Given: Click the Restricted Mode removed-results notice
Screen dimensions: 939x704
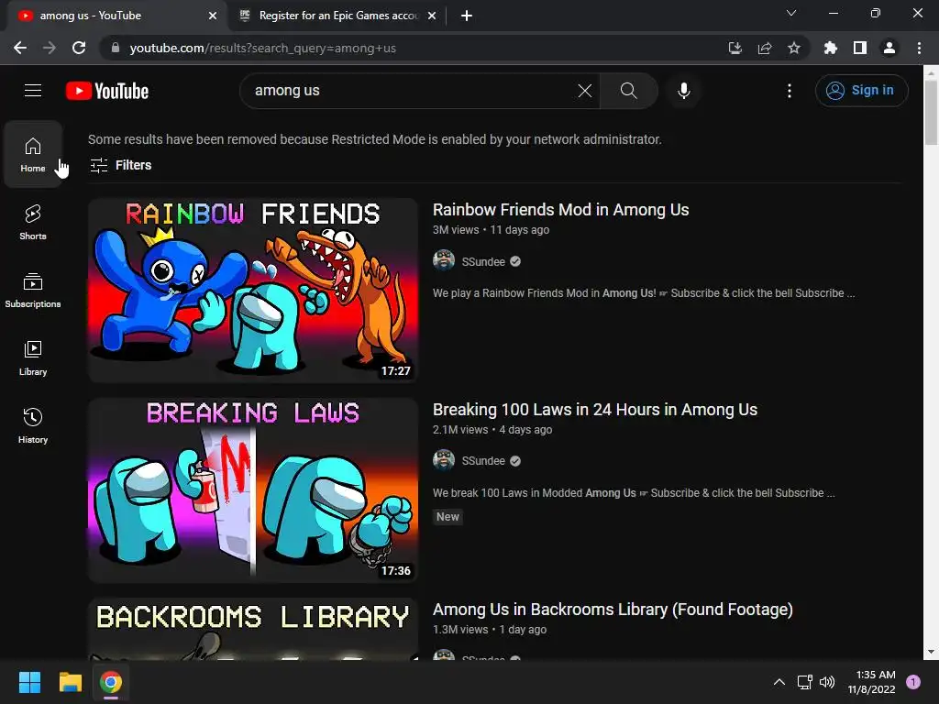Looking at the screenshot, I should [375, 139].
